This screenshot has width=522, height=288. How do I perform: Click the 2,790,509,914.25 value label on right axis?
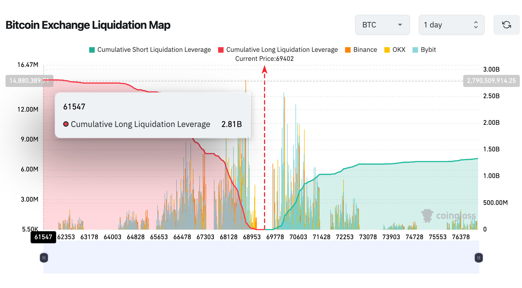coord(491,81)
